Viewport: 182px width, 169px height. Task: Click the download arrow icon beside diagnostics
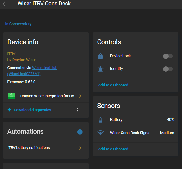(x=10, y=110)
